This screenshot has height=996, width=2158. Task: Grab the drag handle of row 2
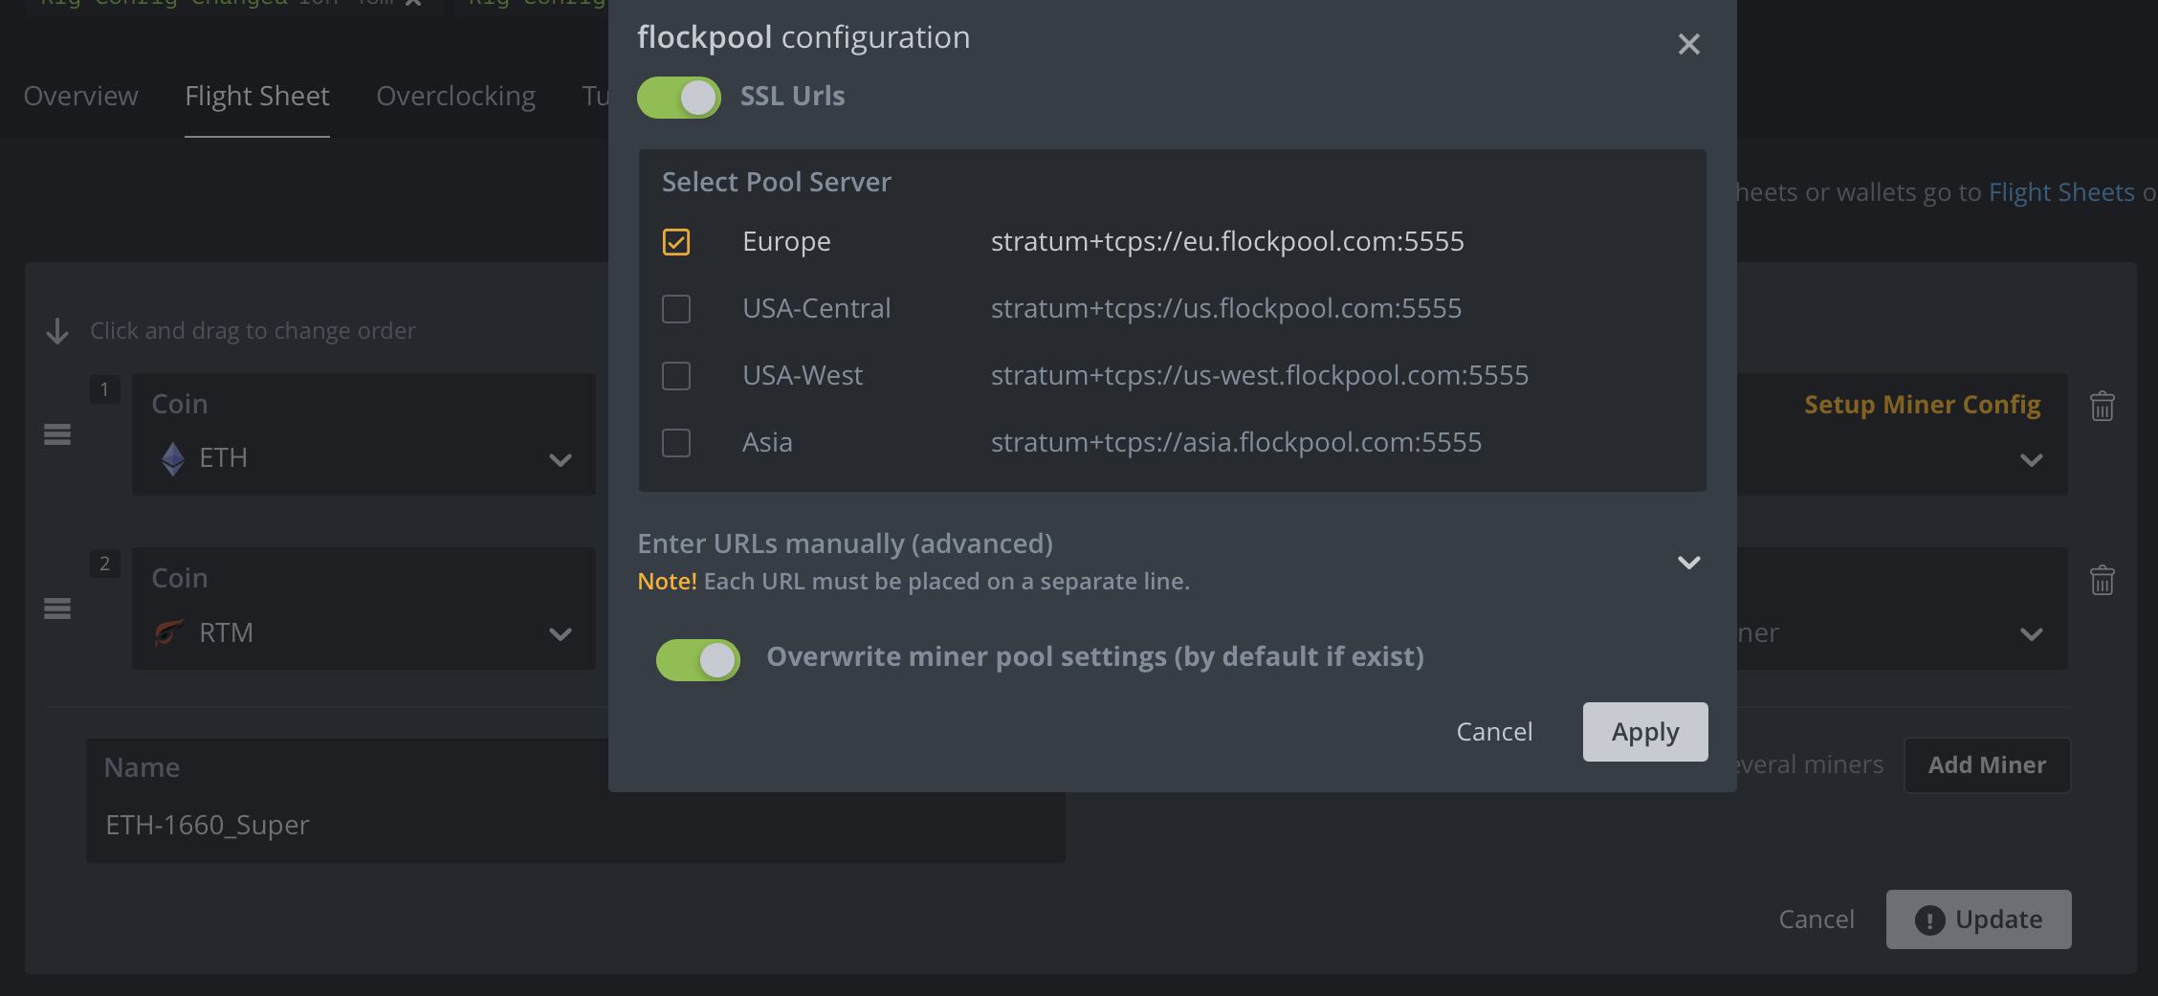click(x=57, y=609)
